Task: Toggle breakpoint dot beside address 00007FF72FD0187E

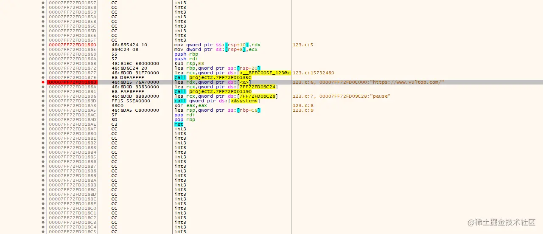Action: (43, 77)
